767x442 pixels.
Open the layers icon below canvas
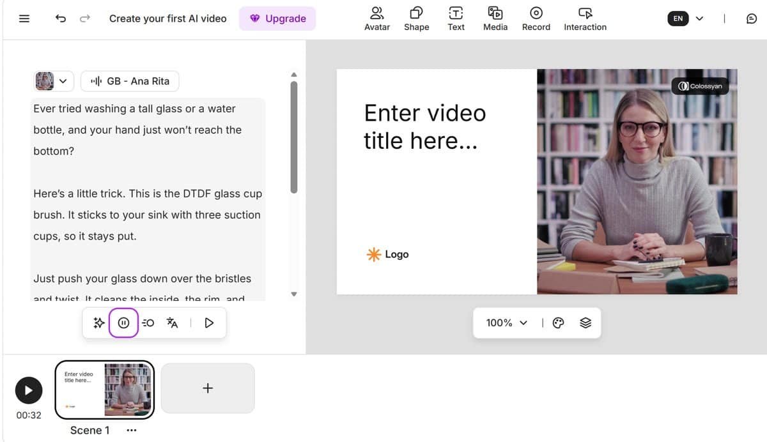[585, 323]
